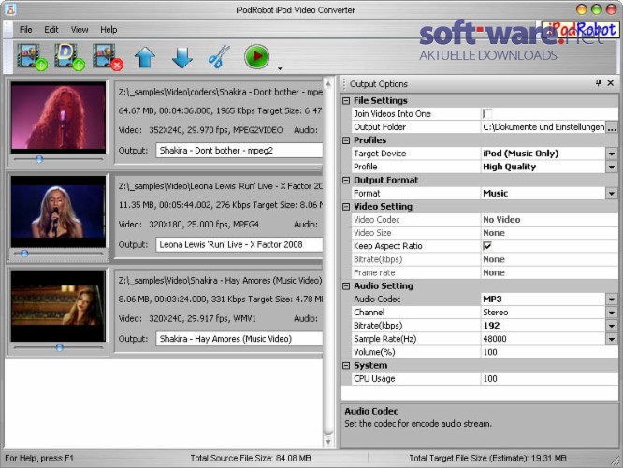This screenshot has height=468, width=623.
Task: Collapse the Audio Setting section
Action: [346, 286]
